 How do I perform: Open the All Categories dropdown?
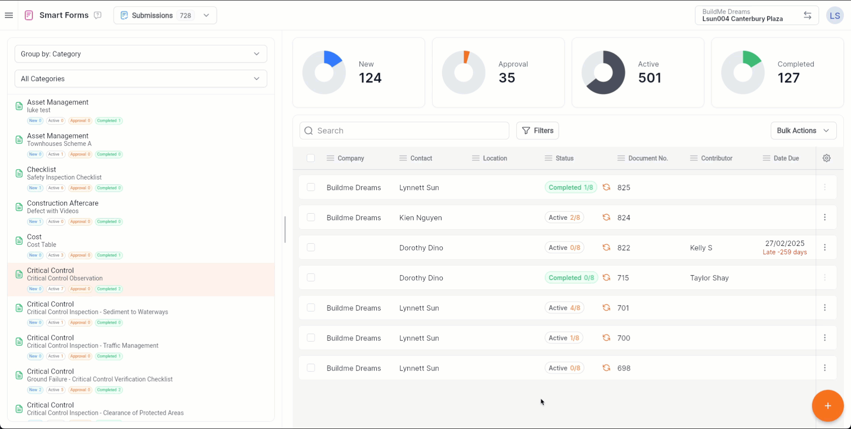(141, 79)
